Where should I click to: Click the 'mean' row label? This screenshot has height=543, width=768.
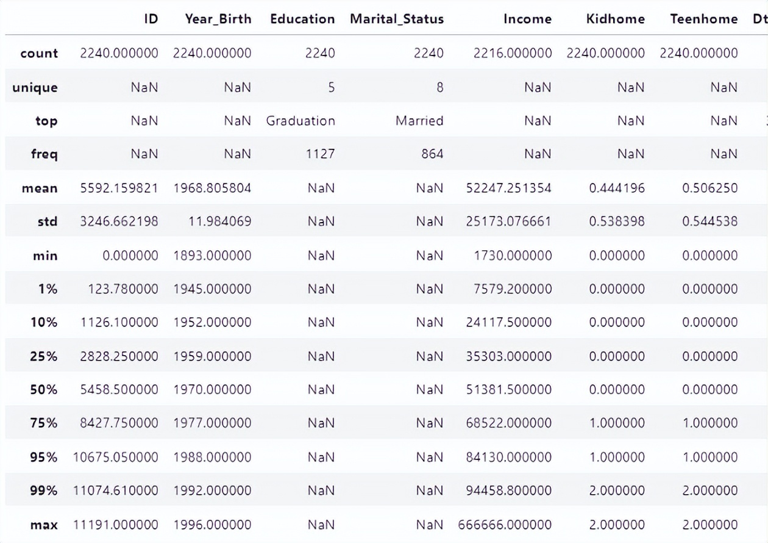[x=40, y=188]
